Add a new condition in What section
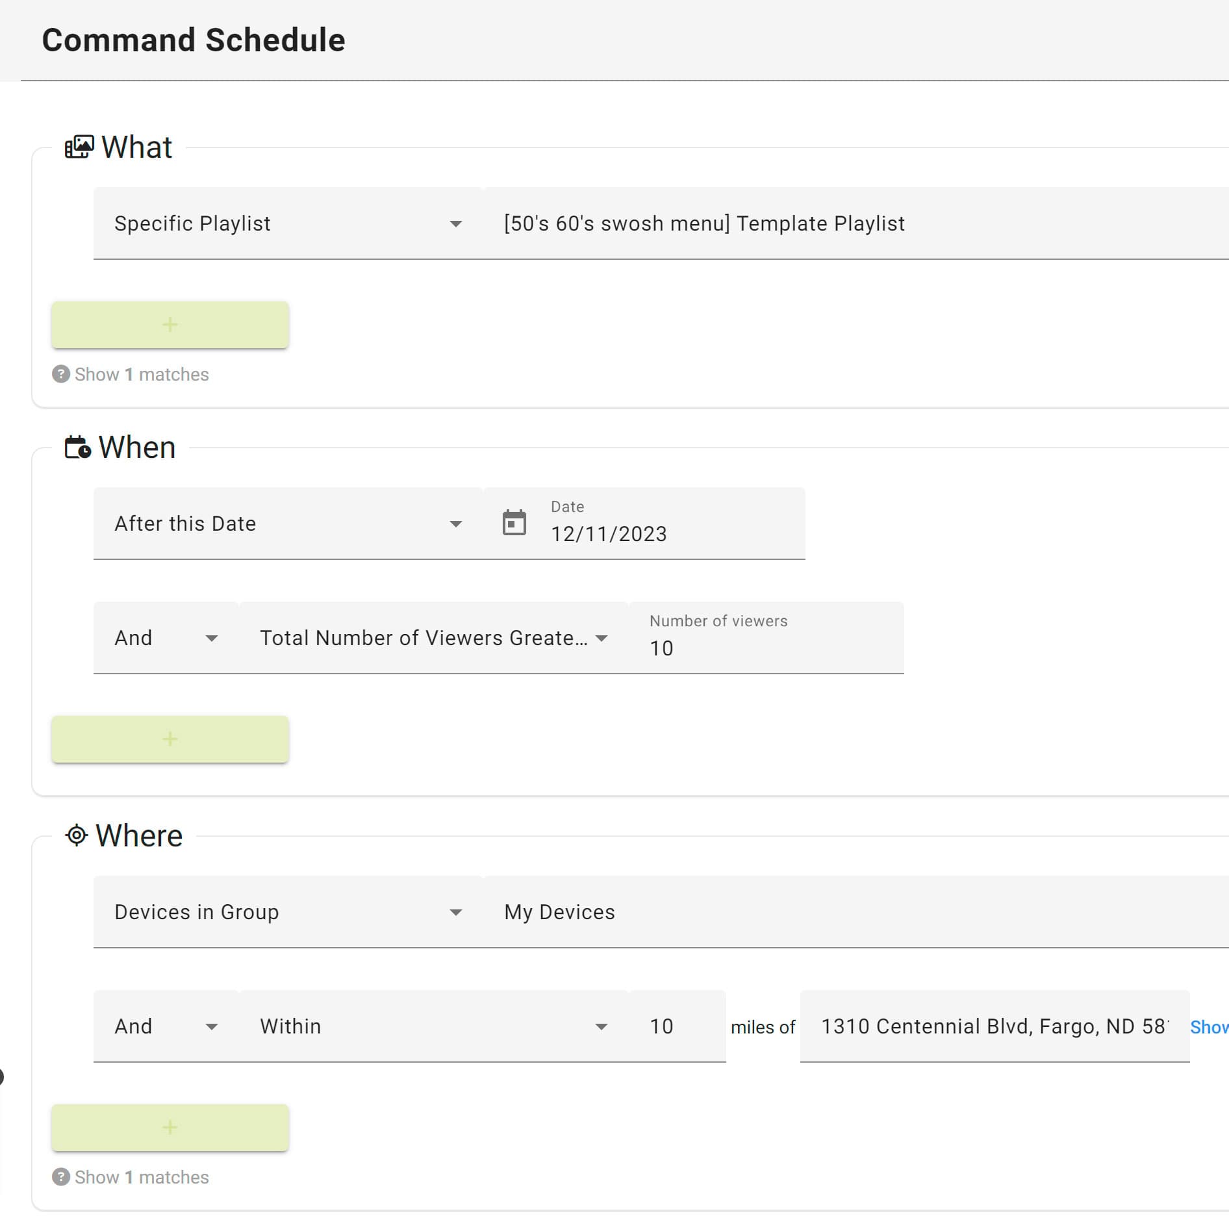 [170, 325]
